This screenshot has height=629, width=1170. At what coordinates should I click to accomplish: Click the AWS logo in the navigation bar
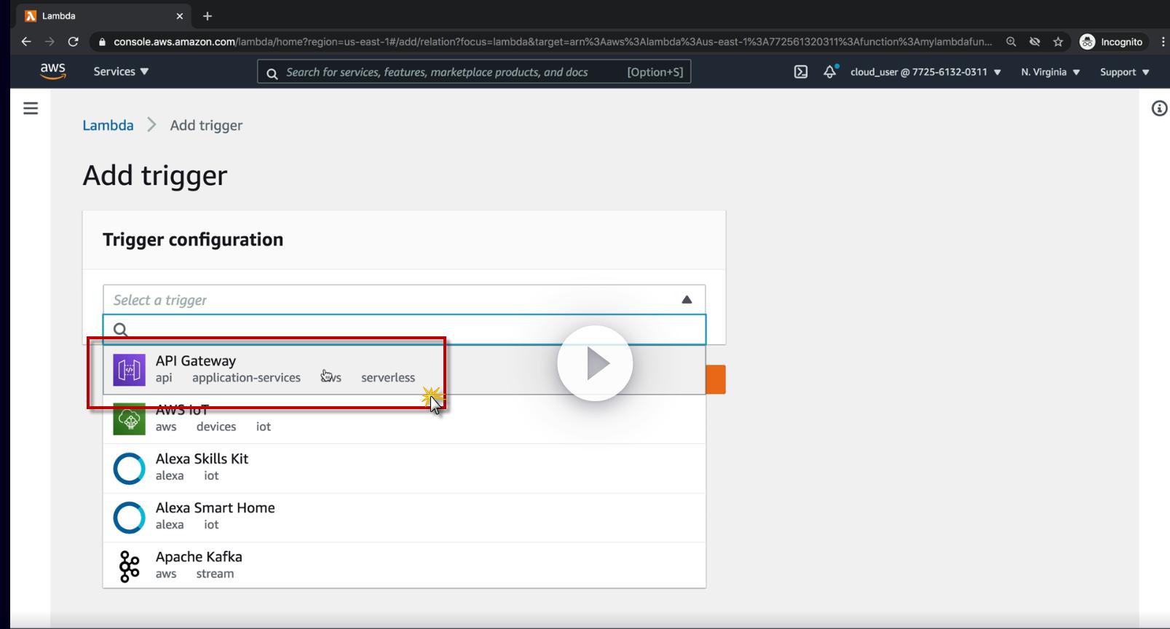(53, 71)
